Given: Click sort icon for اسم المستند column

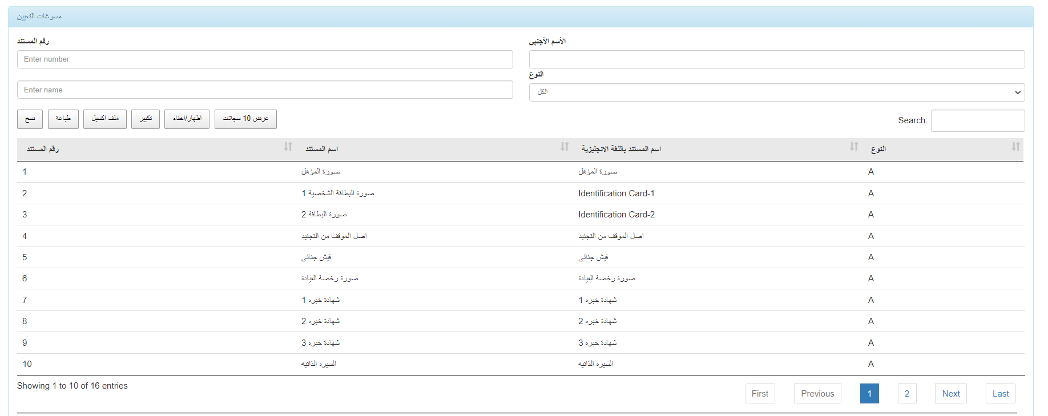Looking at the screenshot, I should [x=565, y=147].
